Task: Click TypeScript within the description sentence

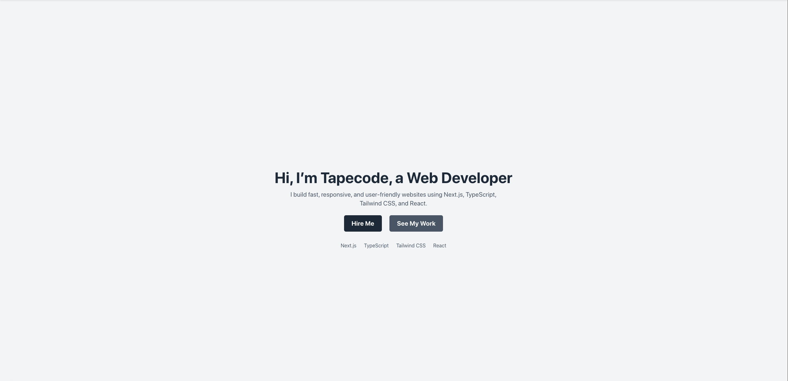Action: 481,195
